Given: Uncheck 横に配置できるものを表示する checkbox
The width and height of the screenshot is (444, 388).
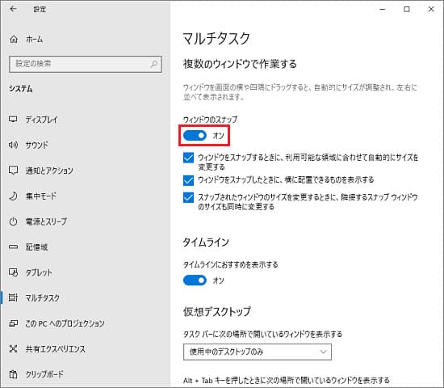Looking at the screenshot, I should pos(188,180).
